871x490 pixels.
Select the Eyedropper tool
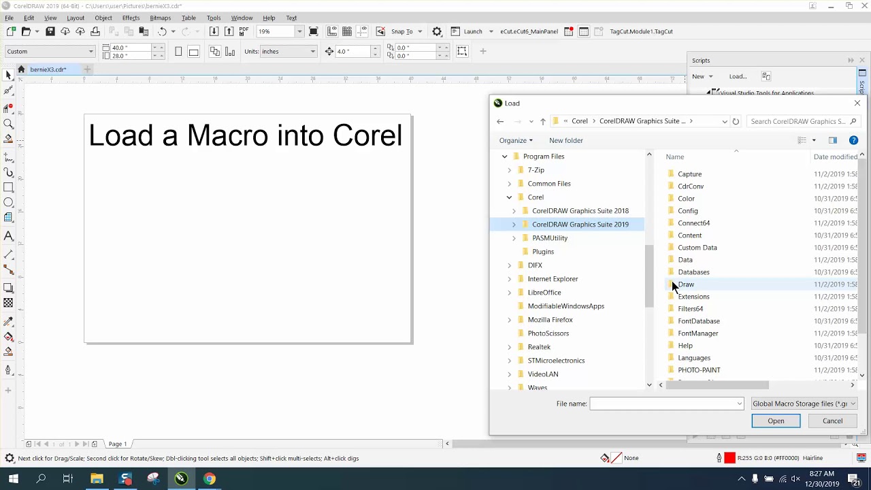[8, 321]
